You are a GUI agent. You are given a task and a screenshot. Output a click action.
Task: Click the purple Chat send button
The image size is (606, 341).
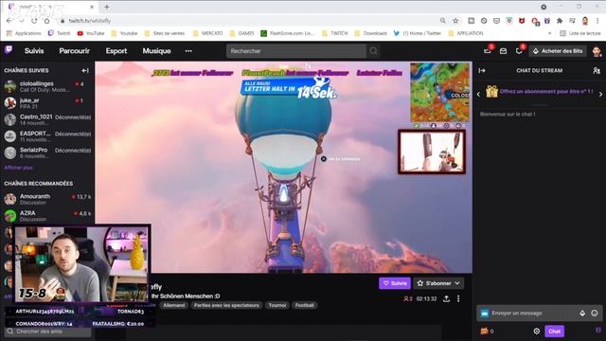(554, 332)
